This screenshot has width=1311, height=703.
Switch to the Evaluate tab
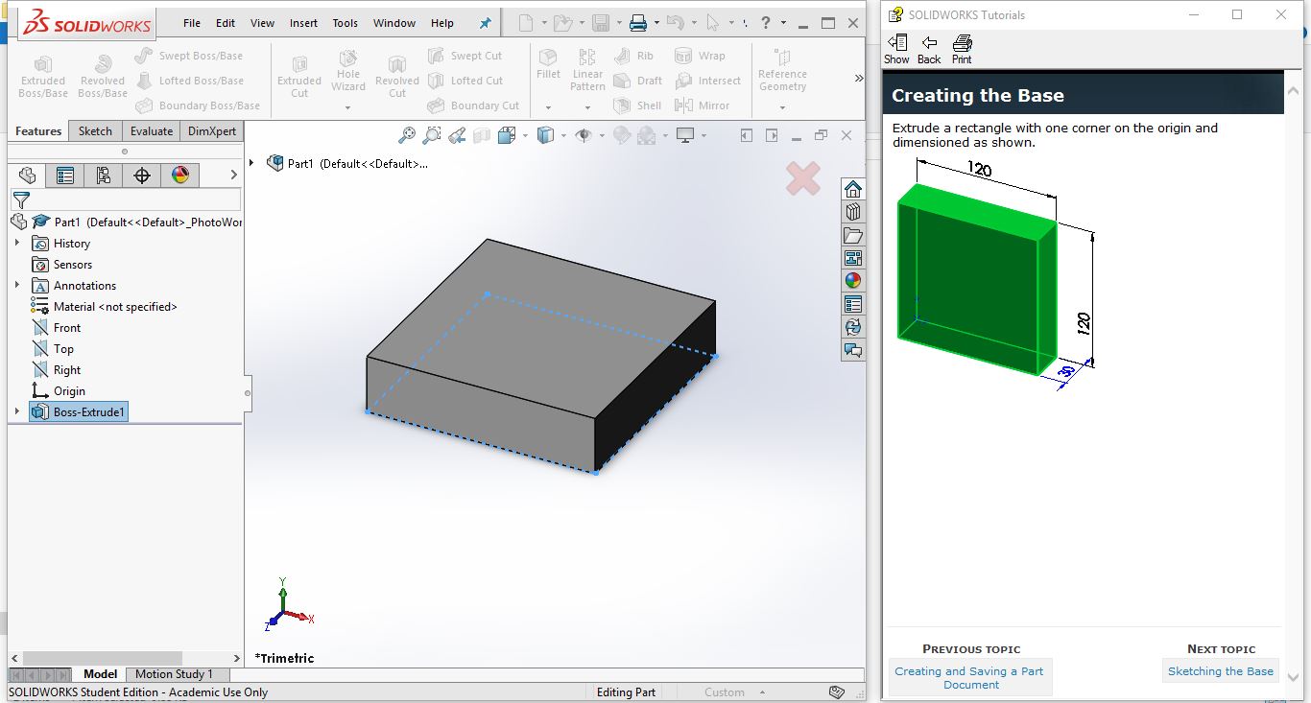[x=152, y=131]
